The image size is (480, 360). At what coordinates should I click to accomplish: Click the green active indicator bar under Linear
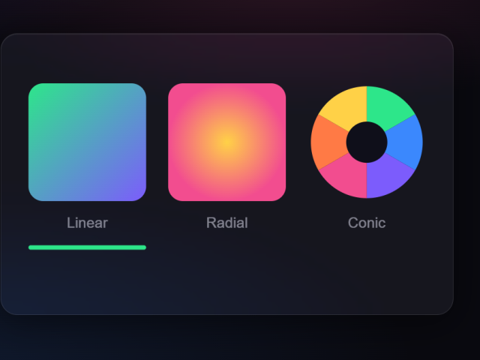pos(87,247)
